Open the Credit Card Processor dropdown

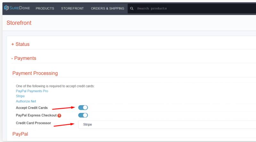point(166,124)
